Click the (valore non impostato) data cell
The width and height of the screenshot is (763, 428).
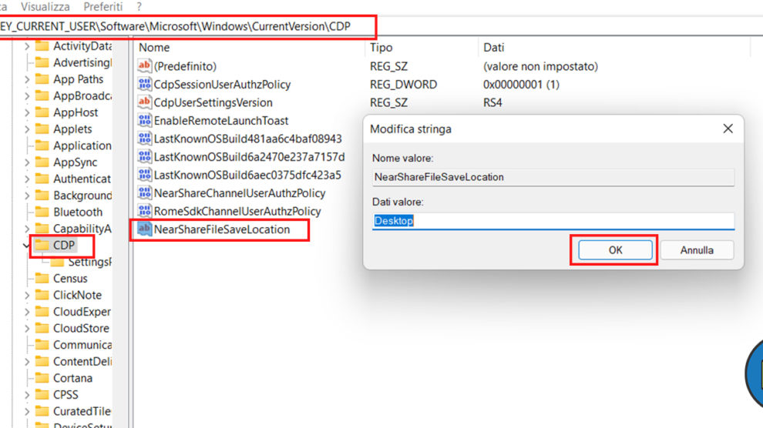tap(540, 66)
